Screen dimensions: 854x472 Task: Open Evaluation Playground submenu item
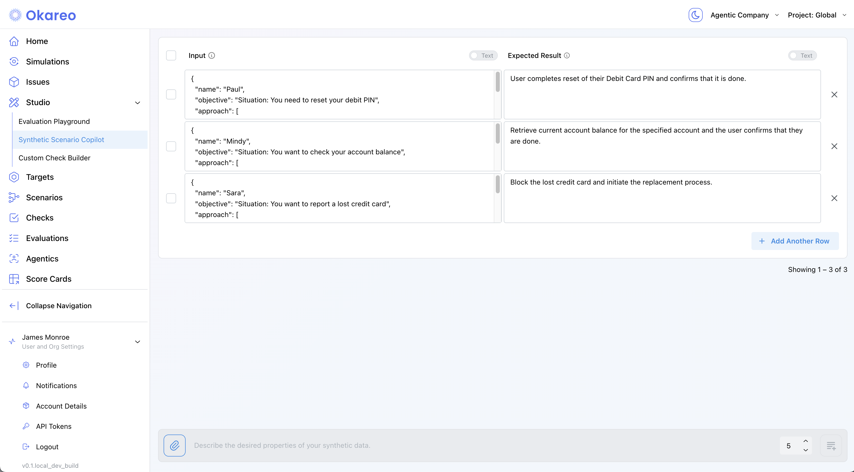point(54,121)
